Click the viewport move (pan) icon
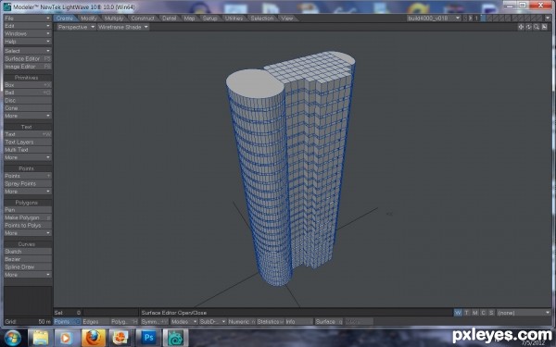This screenshot has width=556, height=347. (x=521, y=27)
